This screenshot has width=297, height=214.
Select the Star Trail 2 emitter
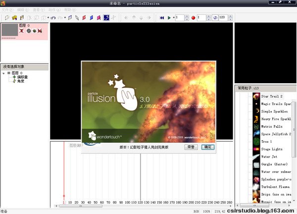coord(272,96)
